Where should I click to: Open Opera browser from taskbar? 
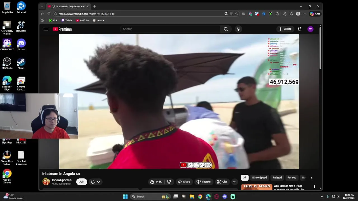tap(216, 197)
